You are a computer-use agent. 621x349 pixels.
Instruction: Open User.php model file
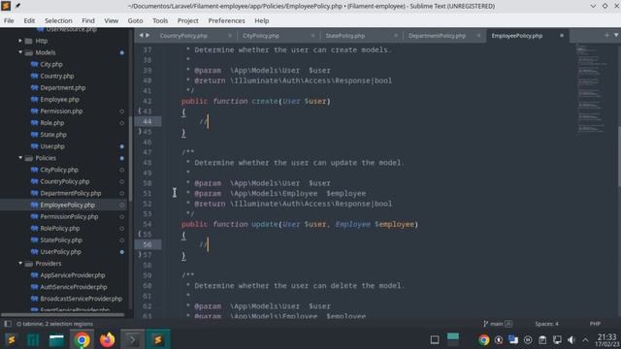51,146
